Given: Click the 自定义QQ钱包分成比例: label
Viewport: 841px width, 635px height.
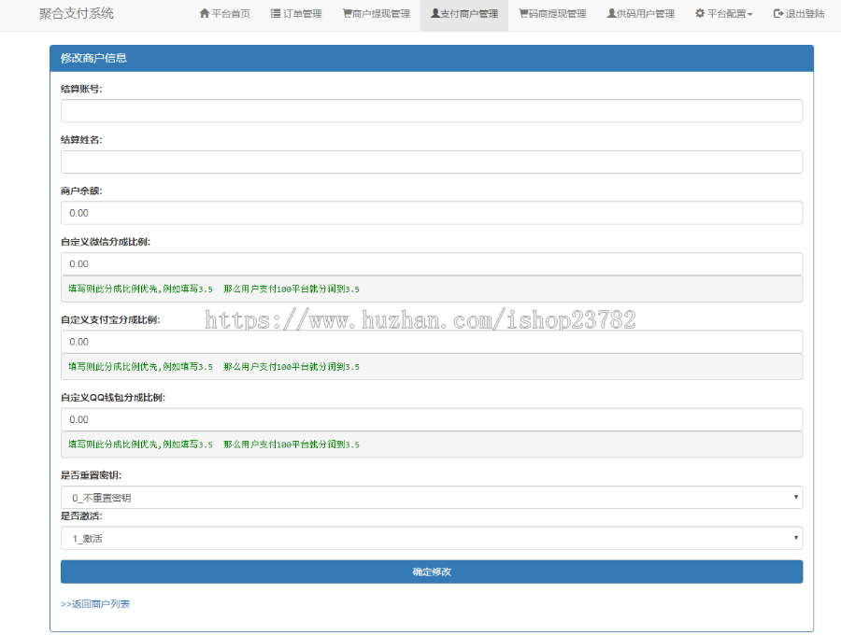Looking at the screenshot, I should [x=113, y=398].
